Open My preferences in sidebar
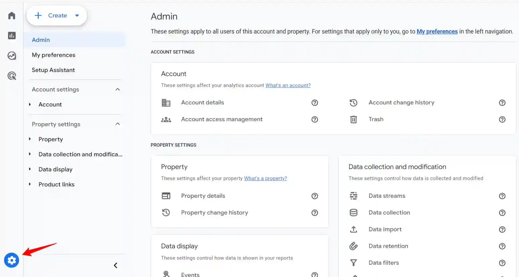This screenshot has width=519, height=277. coord(54,55)
